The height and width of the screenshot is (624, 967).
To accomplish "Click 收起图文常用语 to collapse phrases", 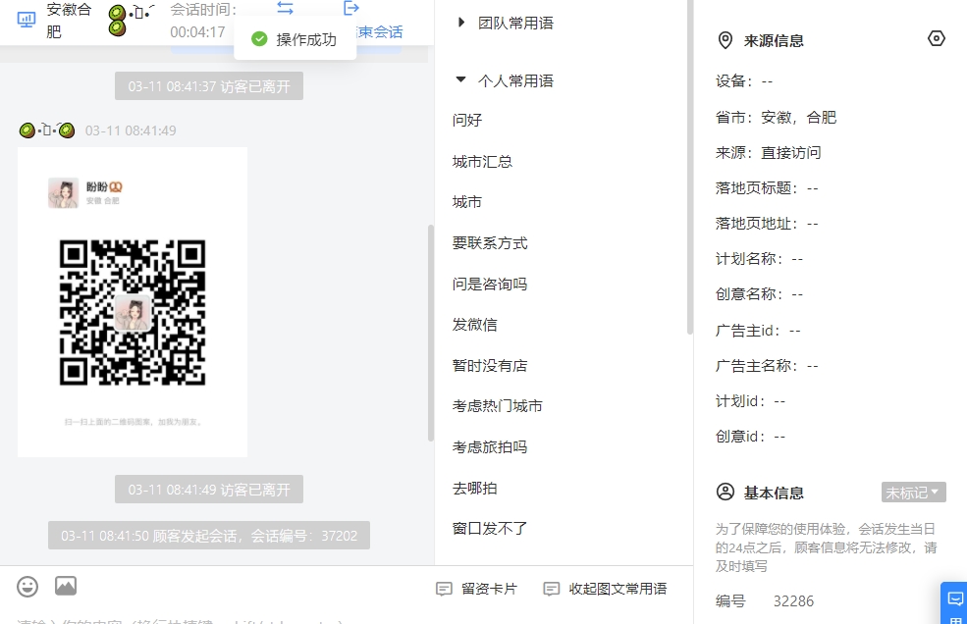I will (605, 589).
